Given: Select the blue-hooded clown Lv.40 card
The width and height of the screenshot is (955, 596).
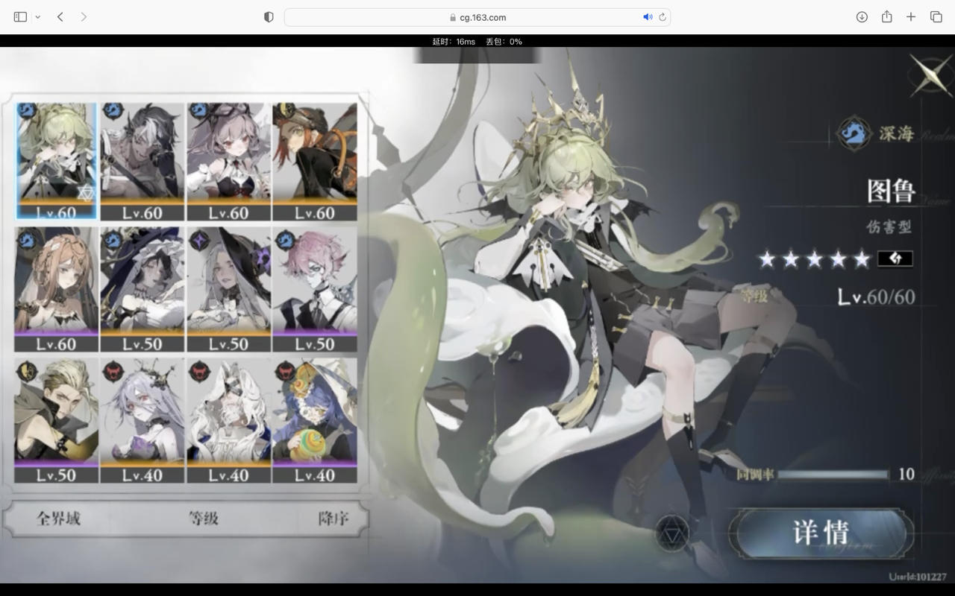Looking at the screenshot, I should (314, 421).
